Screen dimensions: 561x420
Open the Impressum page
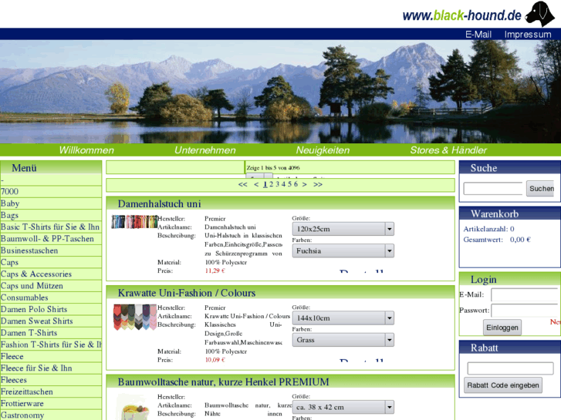tap(528, 35)
